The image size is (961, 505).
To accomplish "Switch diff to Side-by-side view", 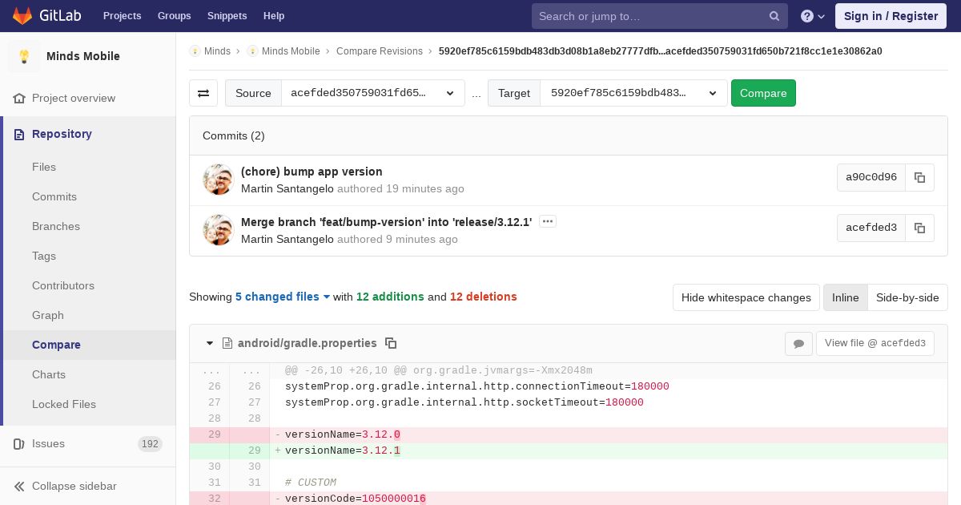I will pos(907,297).
